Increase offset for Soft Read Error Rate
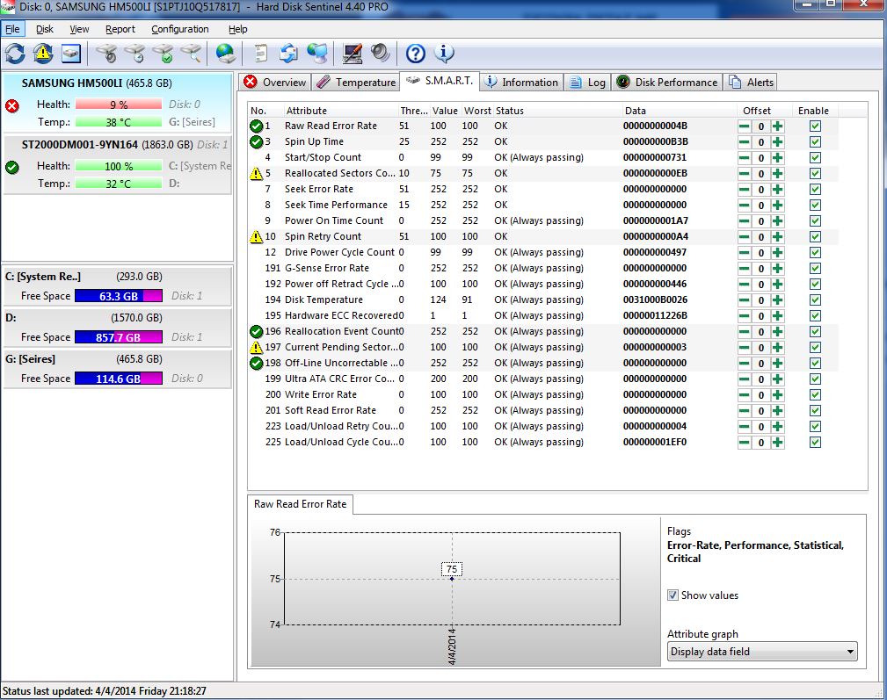Viewport: 887px width, 700px height. tap(778, 411)
